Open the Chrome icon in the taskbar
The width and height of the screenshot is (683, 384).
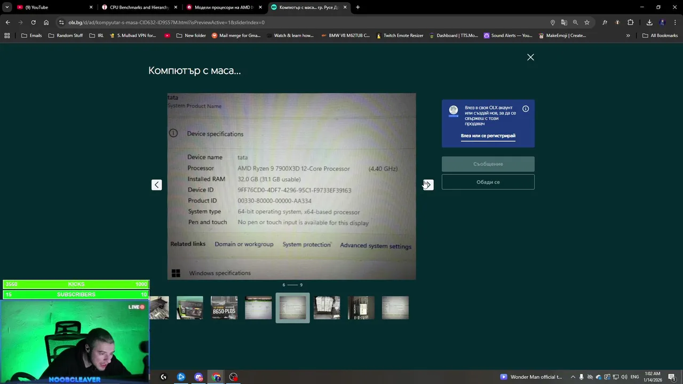tap(216, 377)
